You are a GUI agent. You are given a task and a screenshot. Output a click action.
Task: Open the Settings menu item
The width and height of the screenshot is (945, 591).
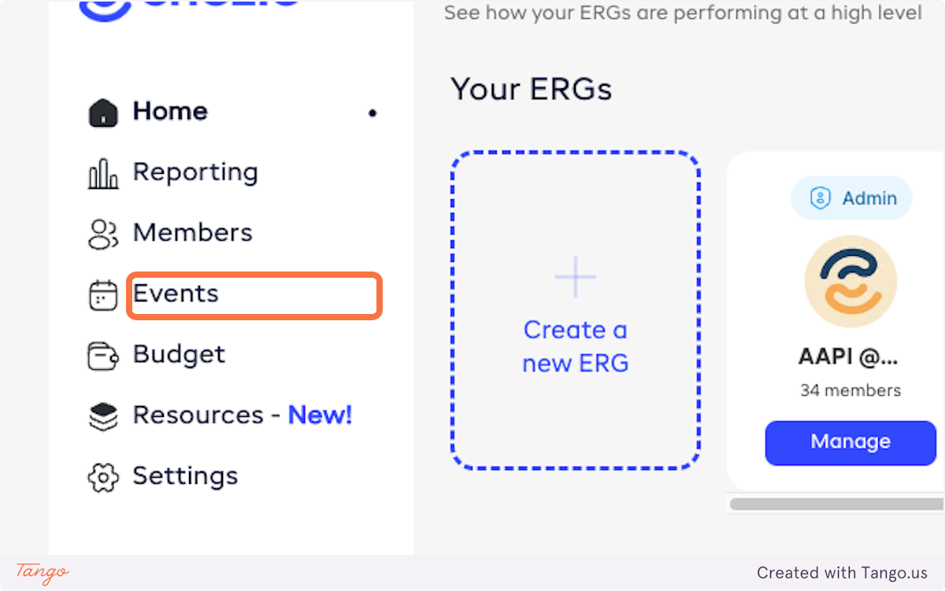pos(185,476)
